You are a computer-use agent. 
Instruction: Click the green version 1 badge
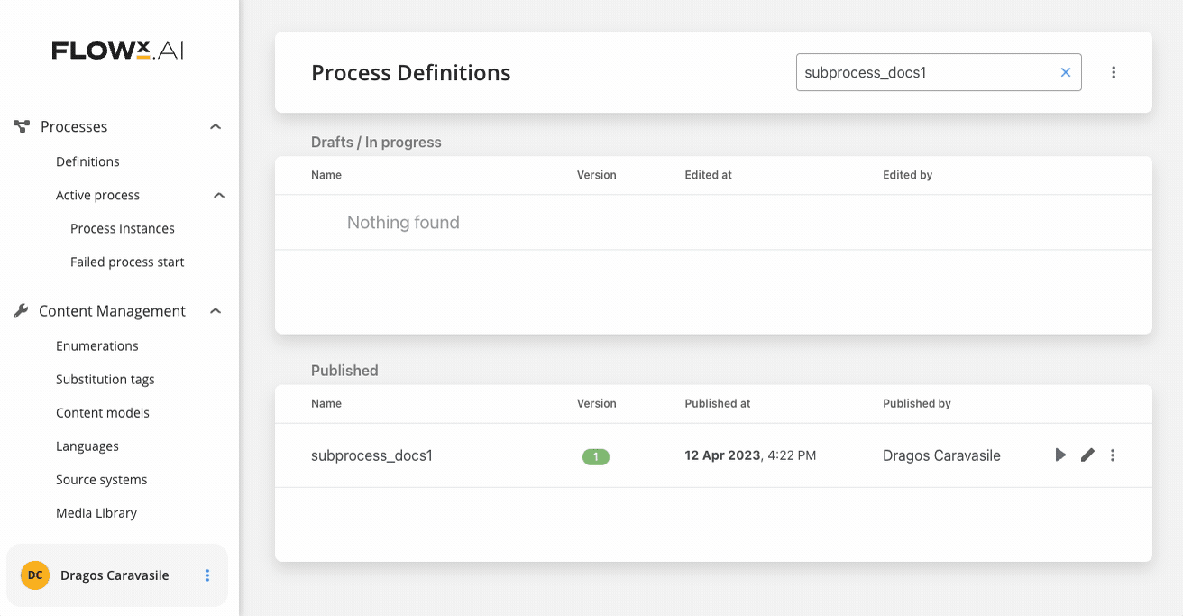click(596, 456)
